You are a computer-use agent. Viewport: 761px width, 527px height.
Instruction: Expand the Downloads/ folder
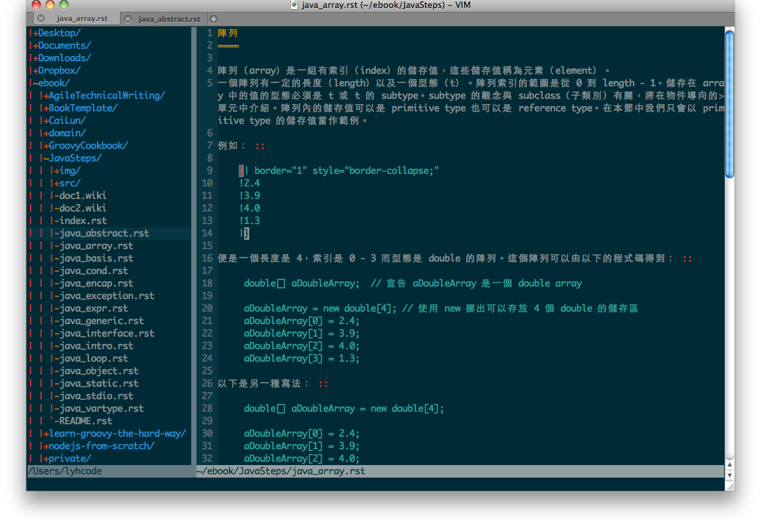(x=61, y=58)
